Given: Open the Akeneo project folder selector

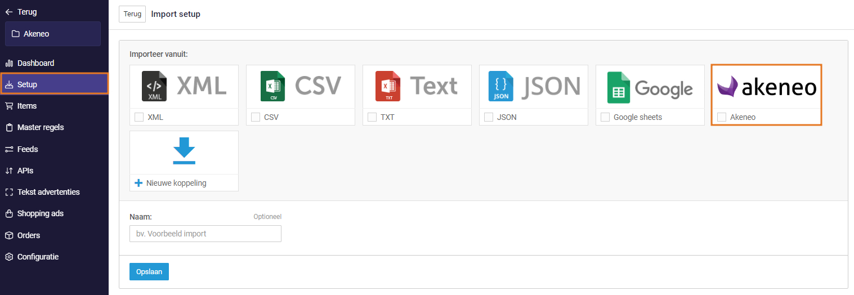Looking at the screenshot, I should click(53, 34).
